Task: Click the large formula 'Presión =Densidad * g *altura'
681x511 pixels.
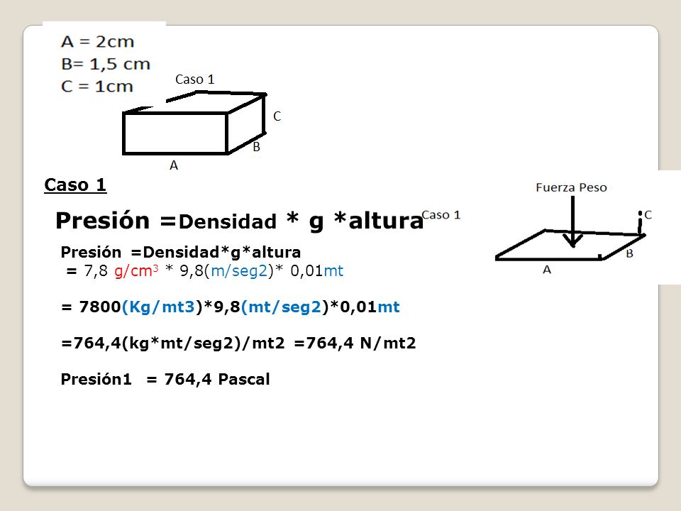Action: pyautogui.click(x=239, y=221)
